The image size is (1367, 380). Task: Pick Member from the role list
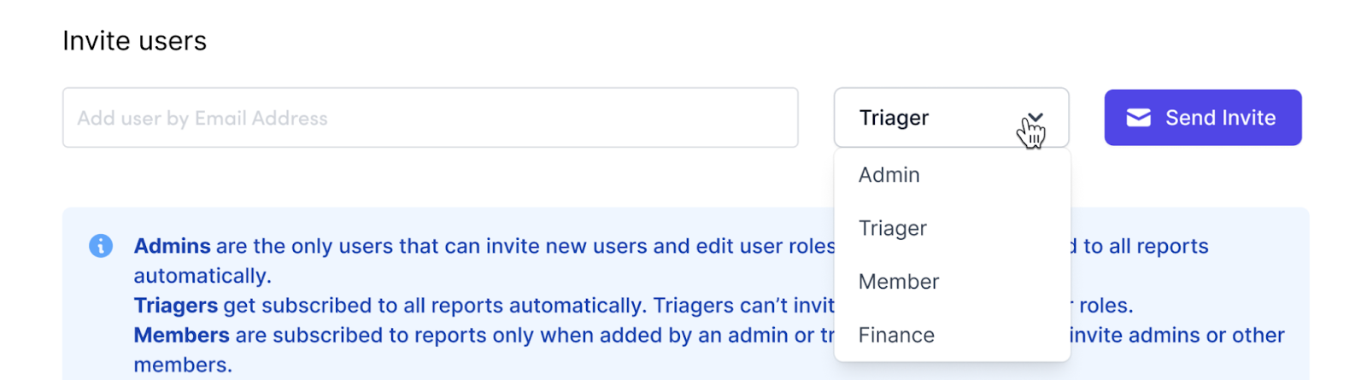coord(899,282)
